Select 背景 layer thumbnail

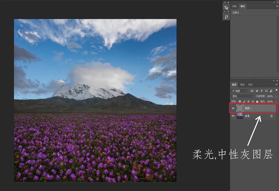[240, 116]
